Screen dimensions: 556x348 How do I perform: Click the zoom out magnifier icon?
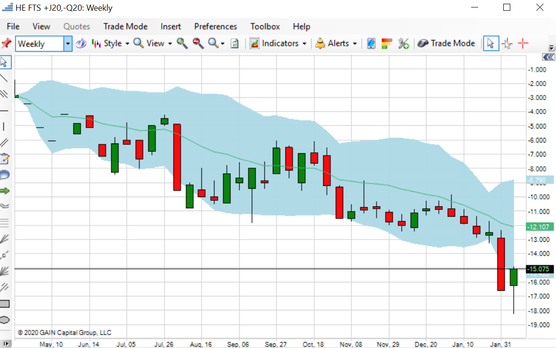coord(198,43)
